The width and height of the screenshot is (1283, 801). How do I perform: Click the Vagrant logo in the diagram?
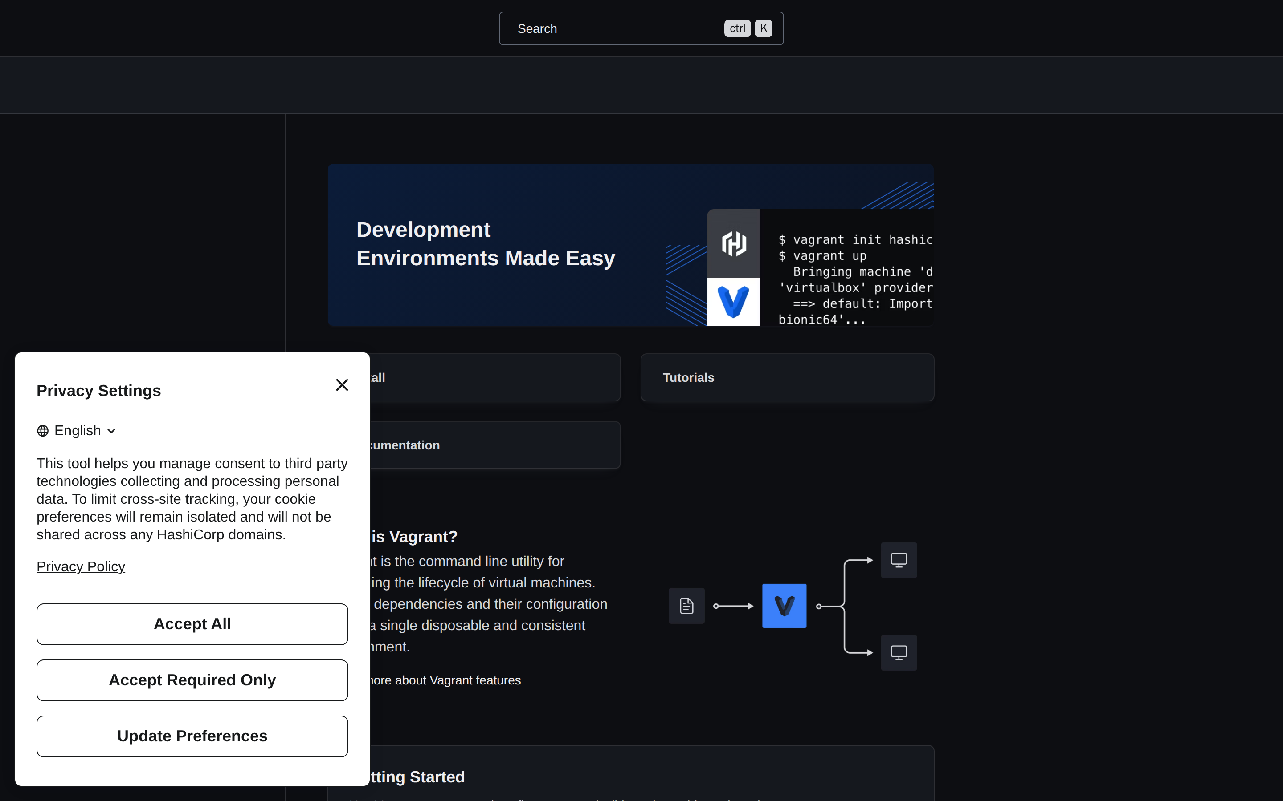(x=784, y=606)
